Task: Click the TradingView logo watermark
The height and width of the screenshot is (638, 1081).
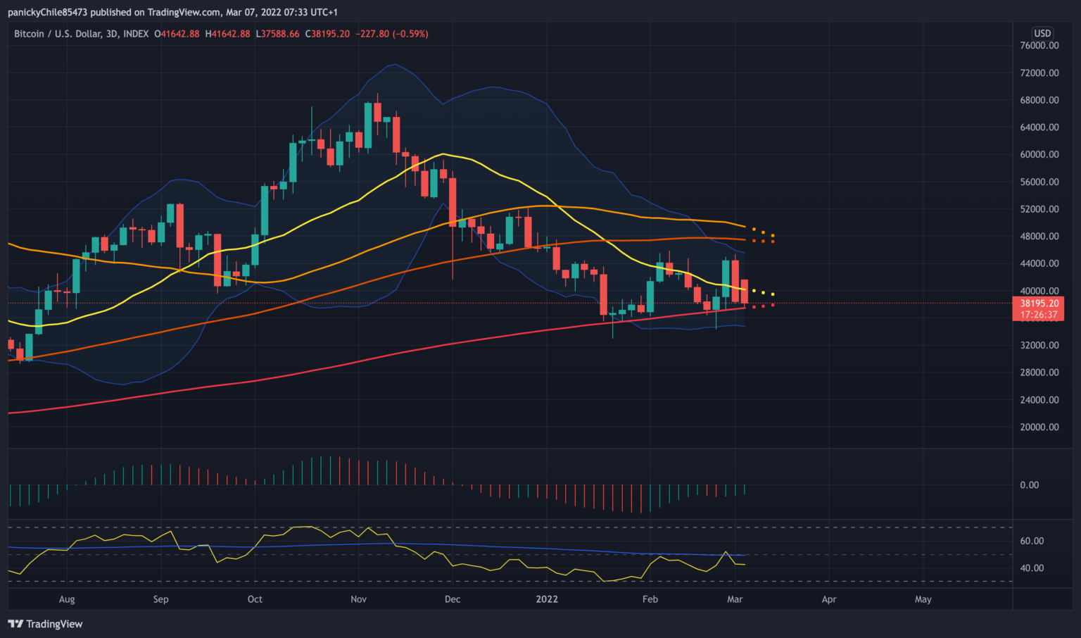Action: pyautogui.click(x=44, y=624)
